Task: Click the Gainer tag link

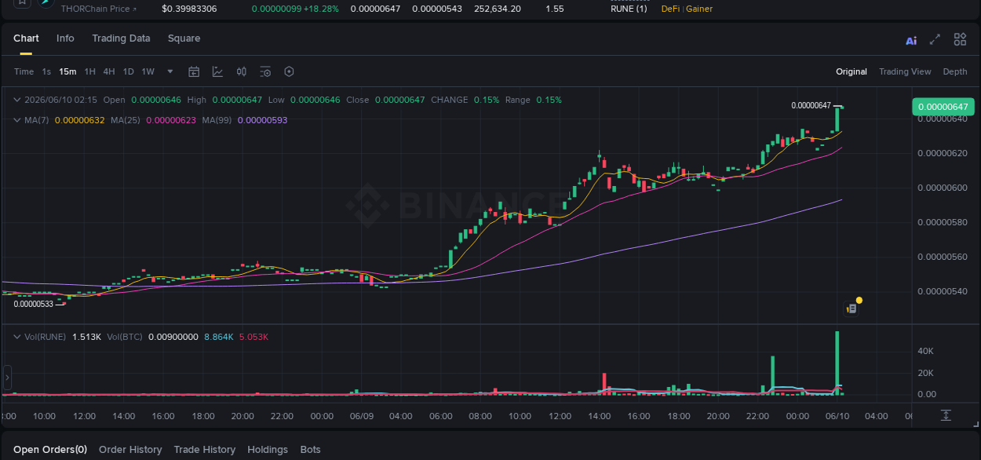Action: (699, 9)
